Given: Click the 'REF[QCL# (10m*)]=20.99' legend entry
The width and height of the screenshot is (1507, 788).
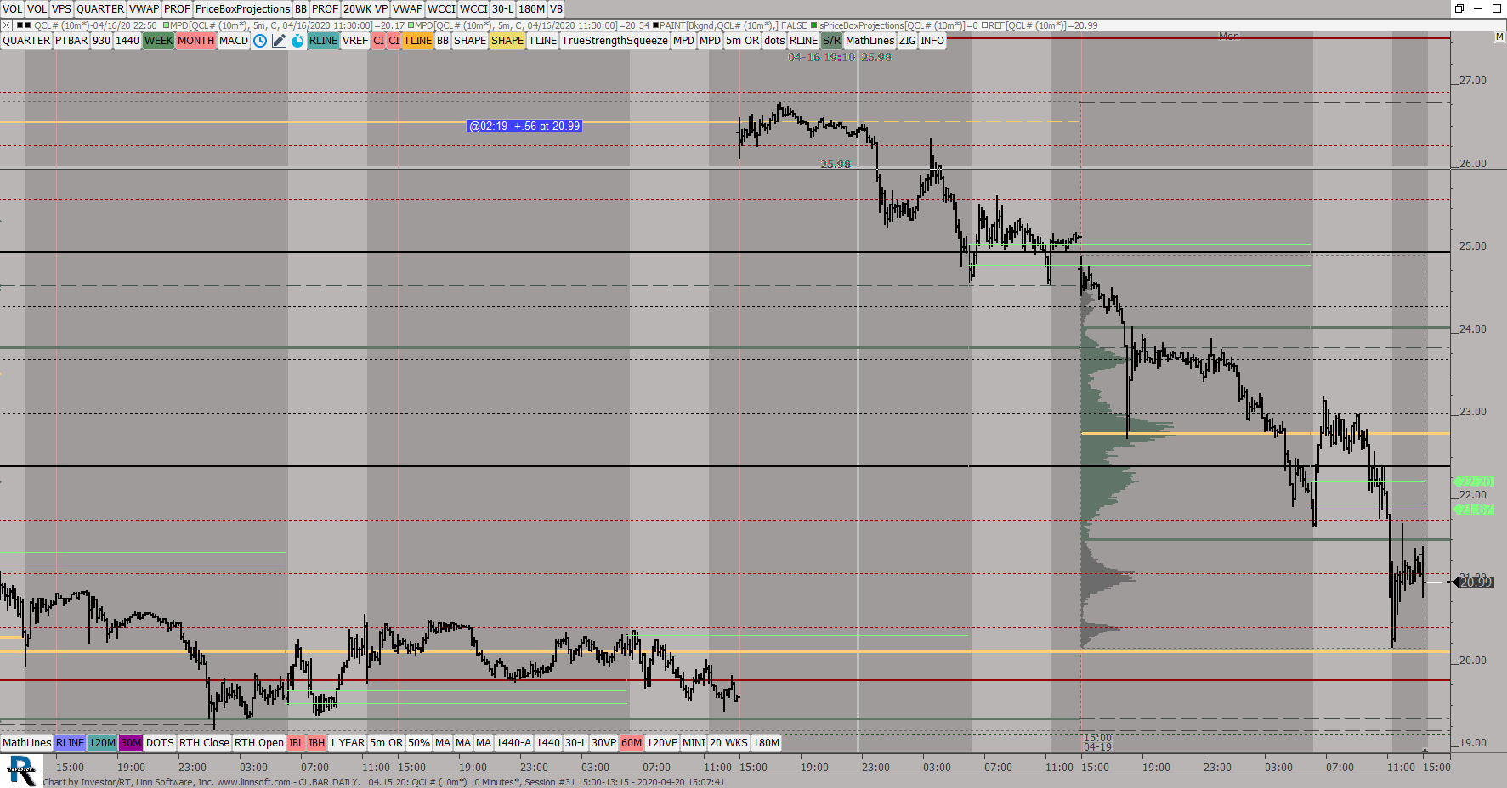Looking at the screenshot, I should [x=1040, y=25].
